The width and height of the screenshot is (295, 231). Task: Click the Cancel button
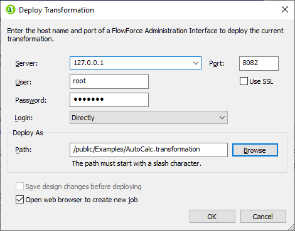click(x=263, y=217)
